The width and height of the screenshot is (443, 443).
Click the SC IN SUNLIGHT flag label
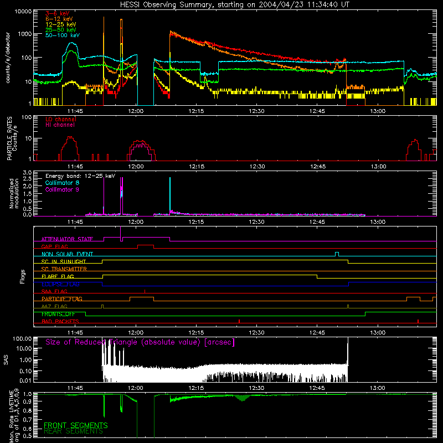click(64, 261)
